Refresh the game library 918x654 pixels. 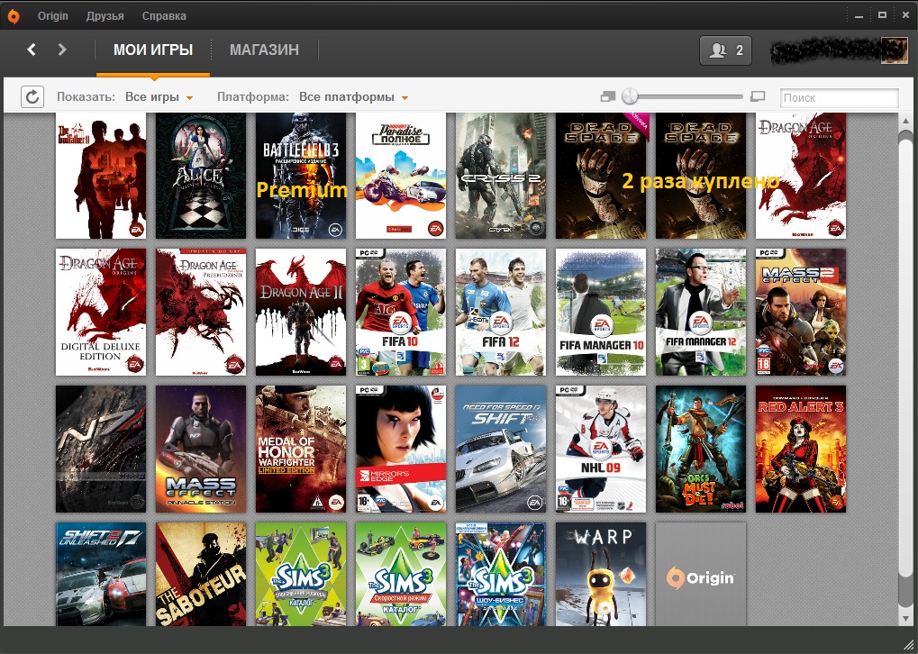(32, 96)
